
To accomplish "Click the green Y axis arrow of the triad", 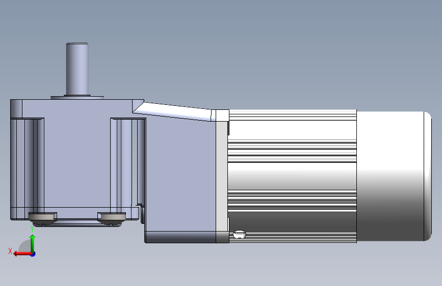I will pos(33,243).
